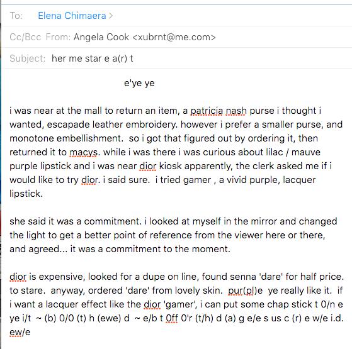Open the From sender Angela Cook field
Screen dimensions: 352x349
(x=145, y=37)
